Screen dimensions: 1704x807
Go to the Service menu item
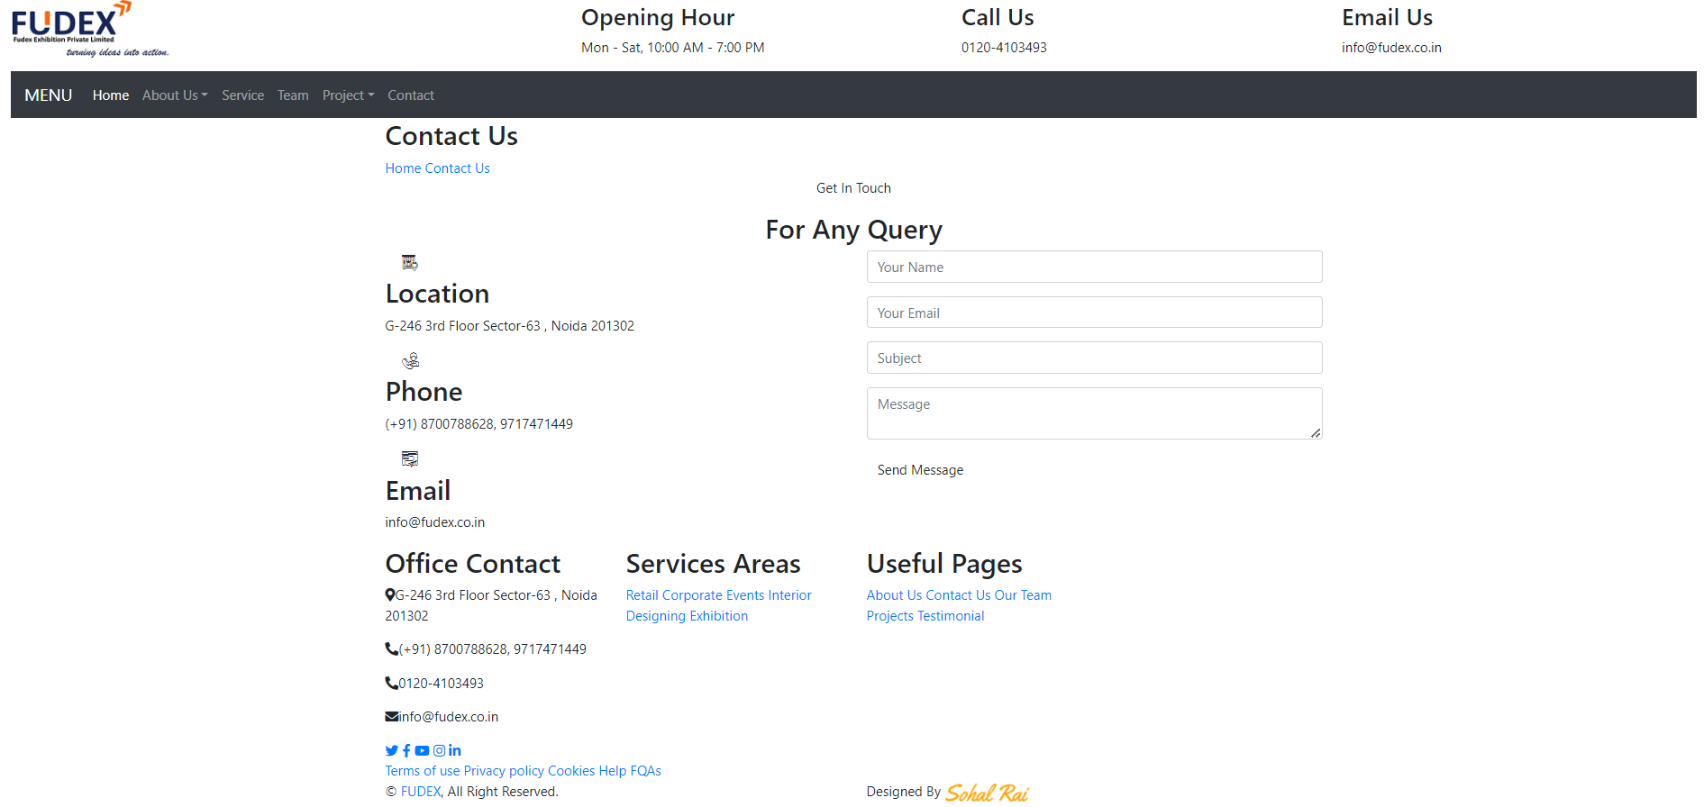click(x=242, y=95)
